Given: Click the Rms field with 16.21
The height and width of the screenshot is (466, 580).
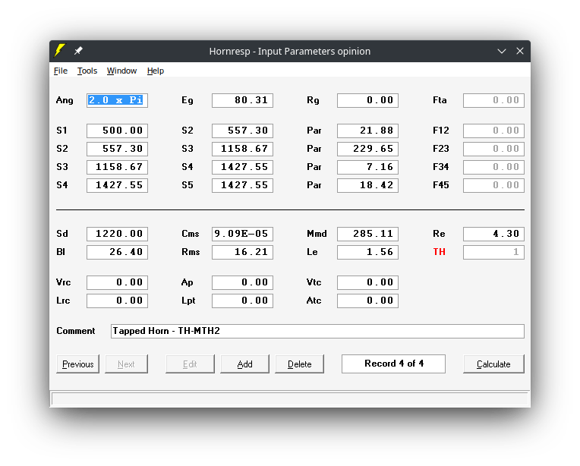Looking at the screenshot, I should click(x=242, y=252).
